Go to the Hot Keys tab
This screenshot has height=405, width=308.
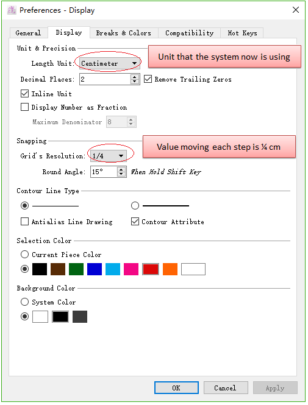[242, 33]
